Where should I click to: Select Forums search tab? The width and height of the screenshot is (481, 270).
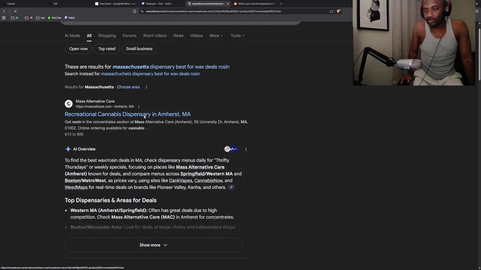129,36
